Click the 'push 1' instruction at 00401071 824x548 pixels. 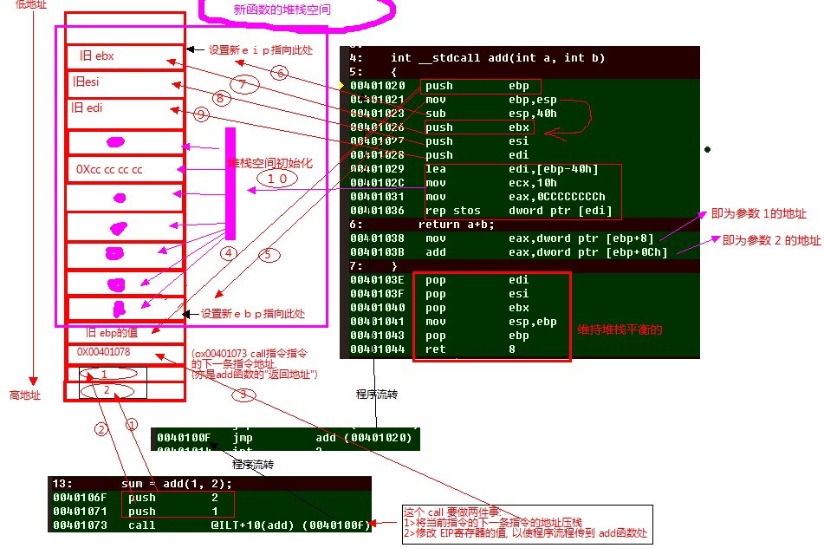click(x=173, y=511)
